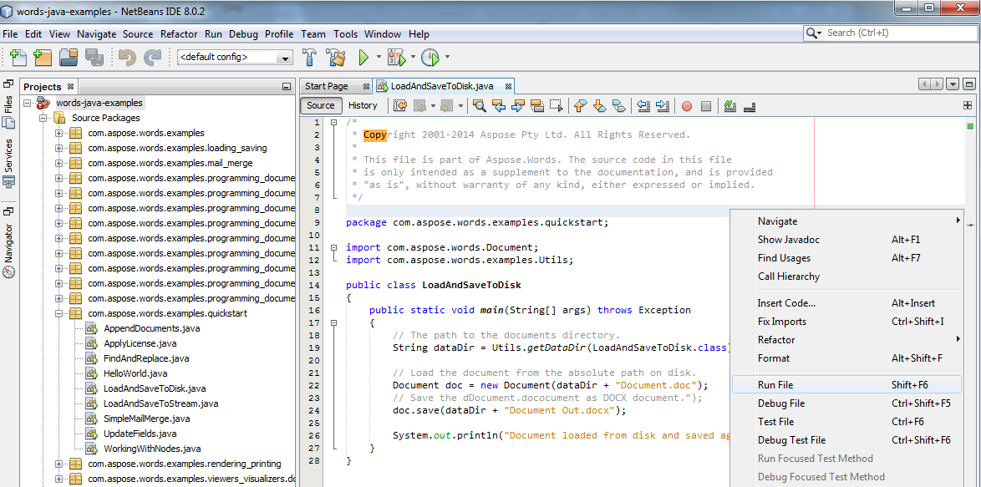The height and width of the screenshot is (487, 981).
Task: Click the Comment lines icon in the editor toolbar
Action: (x=729, y=105)
